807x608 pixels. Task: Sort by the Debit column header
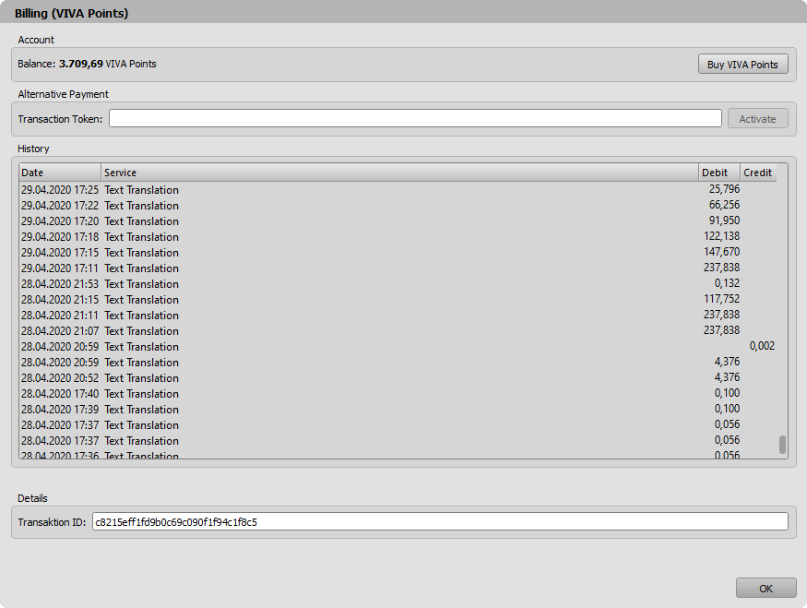(718, 173)
